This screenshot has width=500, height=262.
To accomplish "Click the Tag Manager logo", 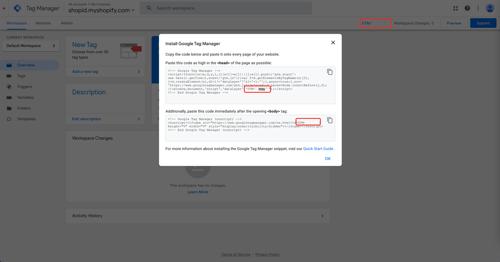I will [x=18, y=8].
